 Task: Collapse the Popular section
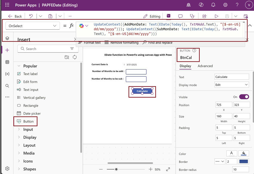(19, 66)
